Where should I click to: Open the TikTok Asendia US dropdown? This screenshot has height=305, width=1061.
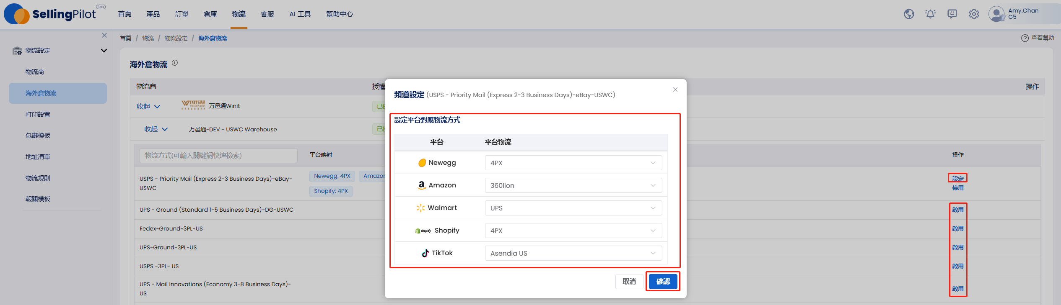(x=573, y=253)
